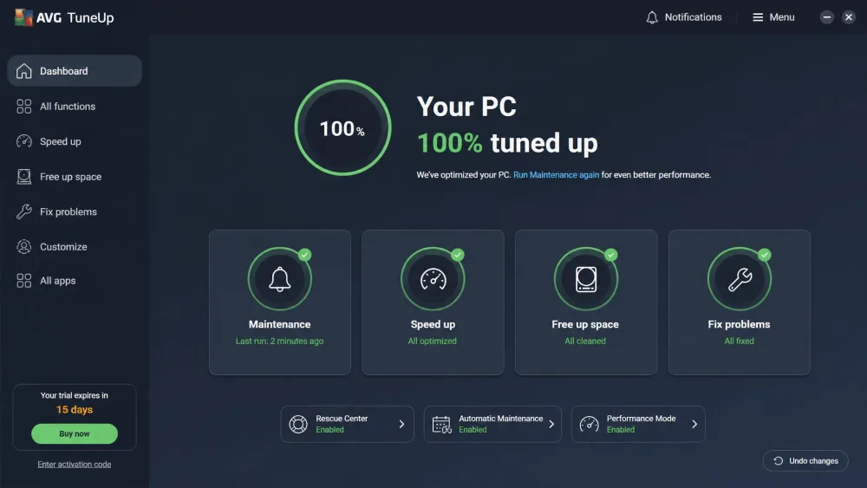Click the Free up space disk sidebar icon
Viewport: 867px width, 488px height.
point(23,176)
